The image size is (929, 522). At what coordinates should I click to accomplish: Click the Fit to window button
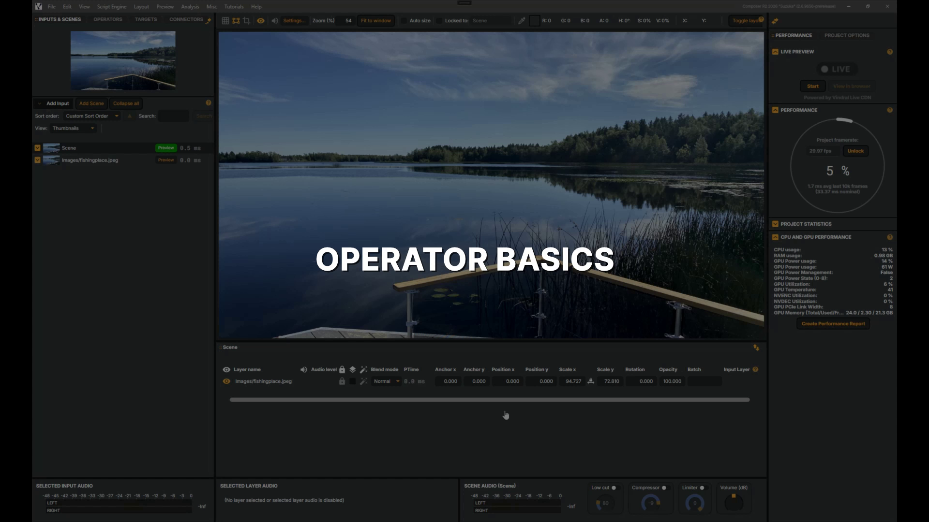[x=376, y=21]
